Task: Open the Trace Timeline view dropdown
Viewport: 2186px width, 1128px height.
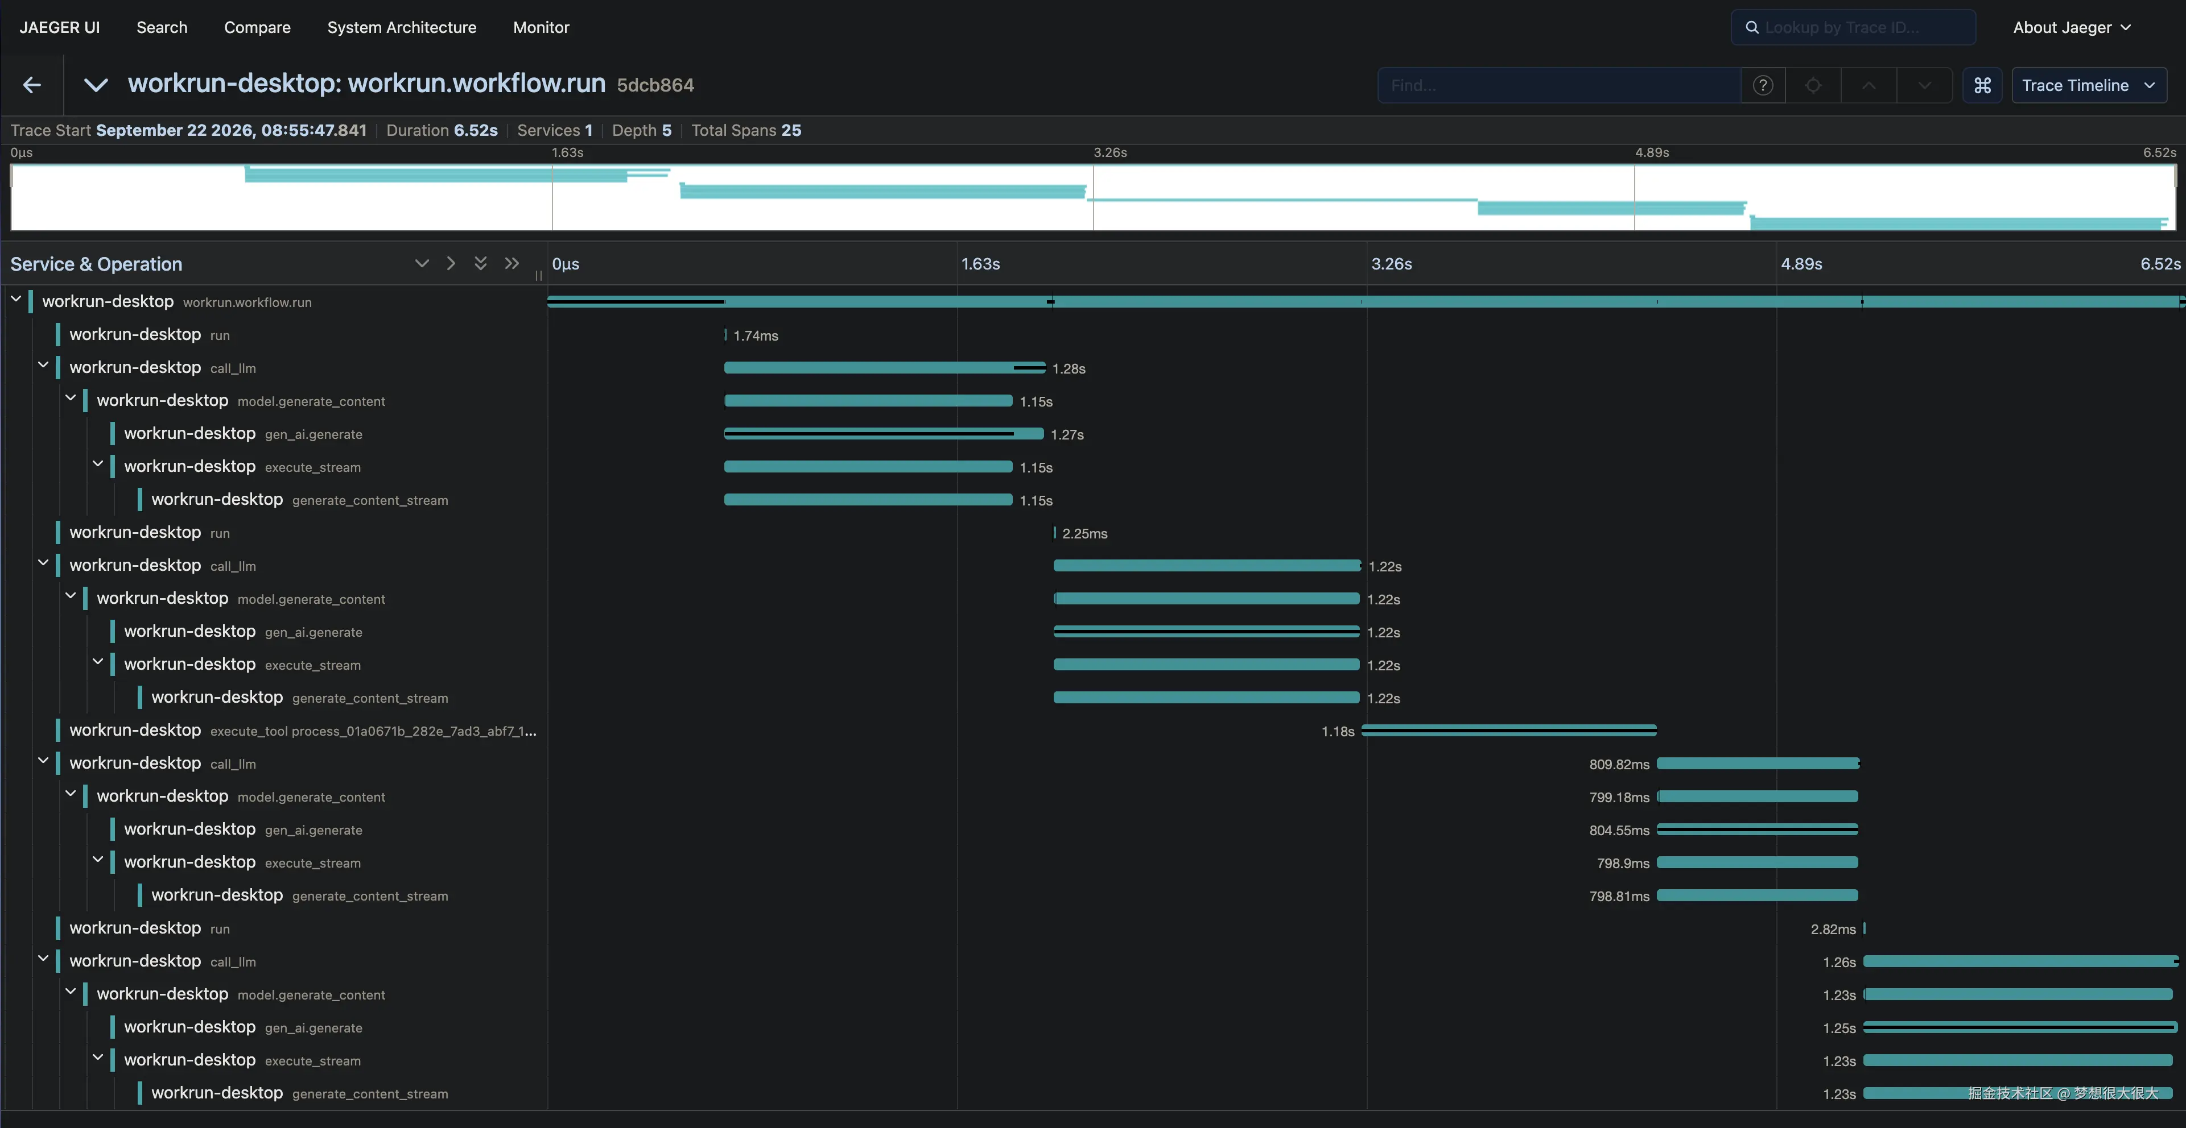Action: pos(2088,86)
